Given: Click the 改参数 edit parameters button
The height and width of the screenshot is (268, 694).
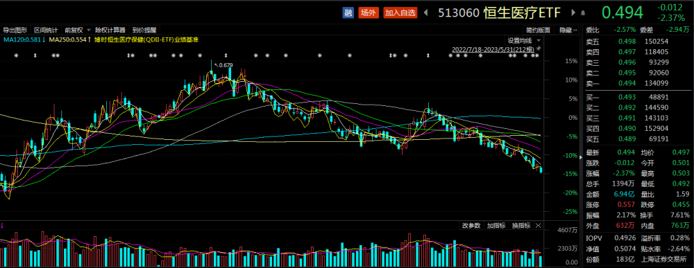Looking at the screenshot, I should pyautogui.click(x=471, y=226).
